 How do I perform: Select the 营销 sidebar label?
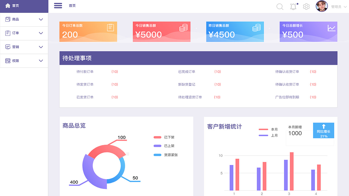pyautogui.click(x=16, y=47)
